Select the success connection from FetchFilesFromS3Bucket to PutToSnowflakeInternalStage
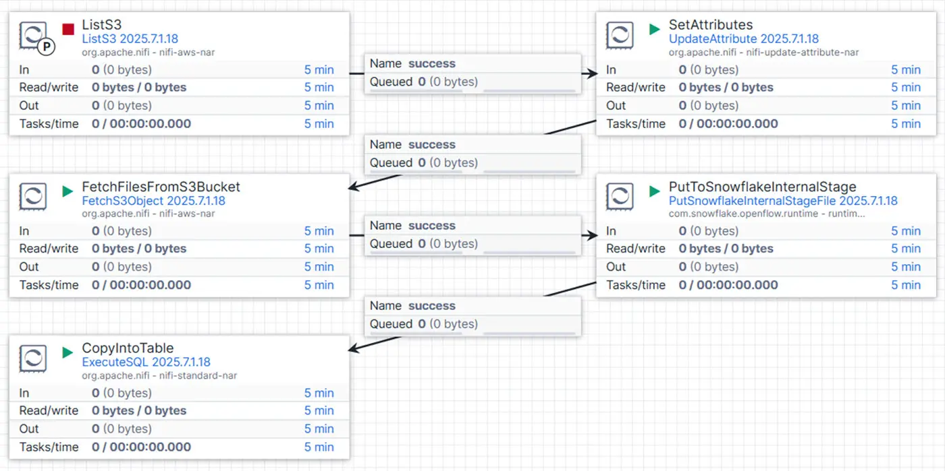The height and width of the screenshot is (471, 945). pyautogui.click(x=473, y=234)
